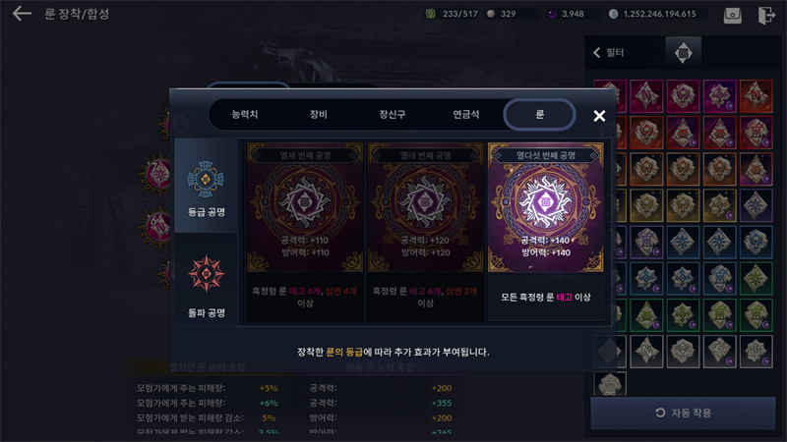Click the back arrow beside 룬 장착/합성
This screenshot has height=442, width=787.
tap(22, 14)
